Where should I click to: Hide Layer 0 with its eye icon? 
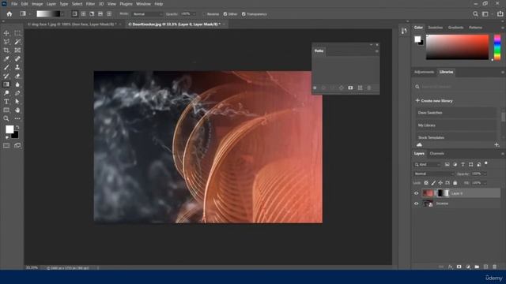[x=417, y=193]
